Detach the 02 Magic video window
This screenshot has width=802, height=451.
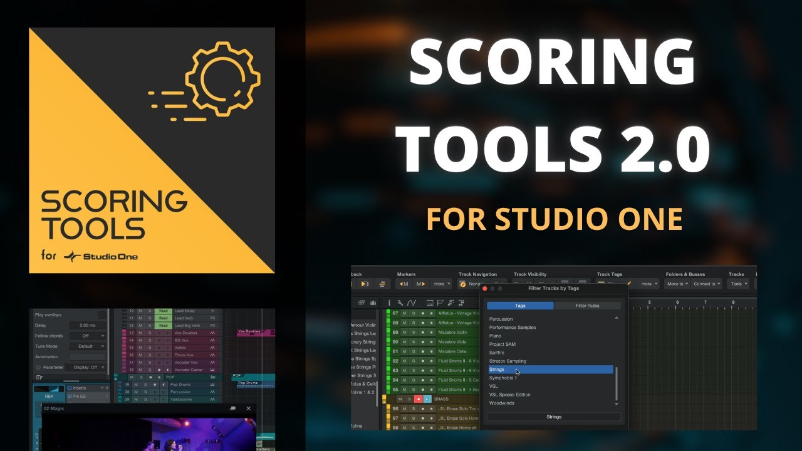[x=232, y=408]
